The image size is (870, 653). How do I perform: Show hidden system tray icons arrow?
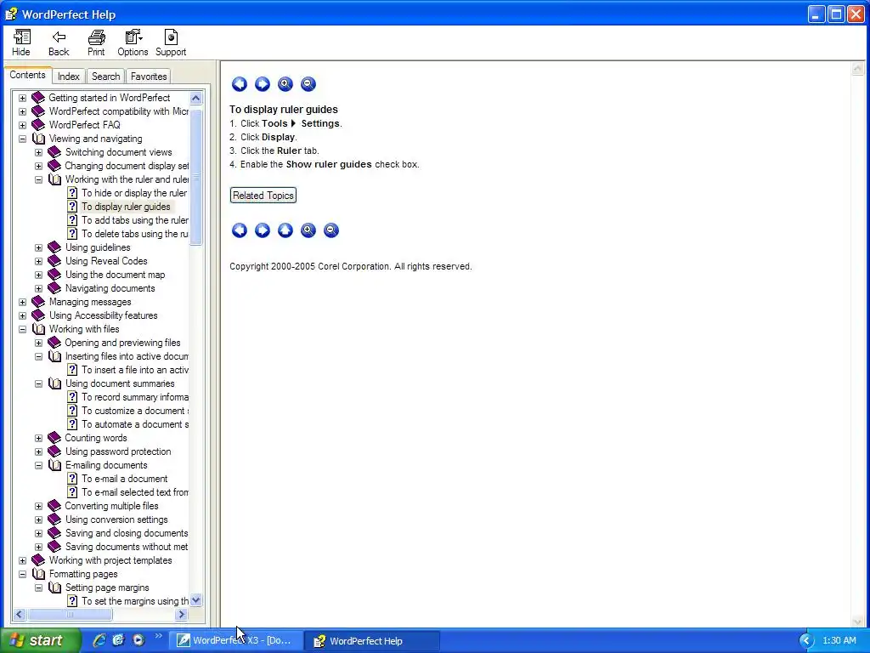coord(806,641)
